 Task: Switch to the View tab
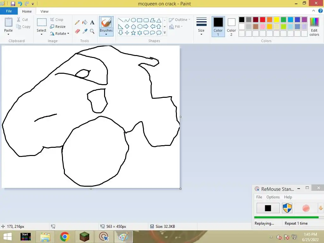point(44,11)
